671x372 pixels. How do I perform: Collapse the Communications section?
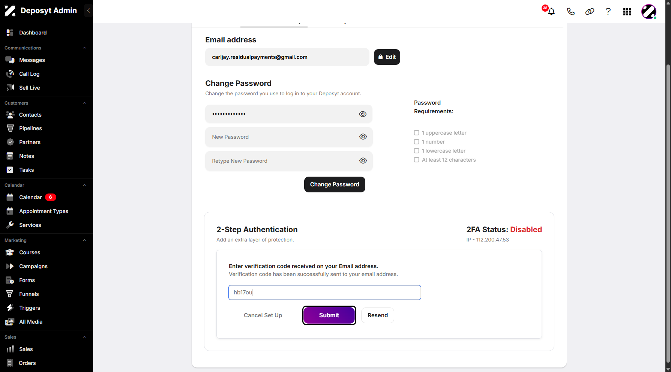84,48
